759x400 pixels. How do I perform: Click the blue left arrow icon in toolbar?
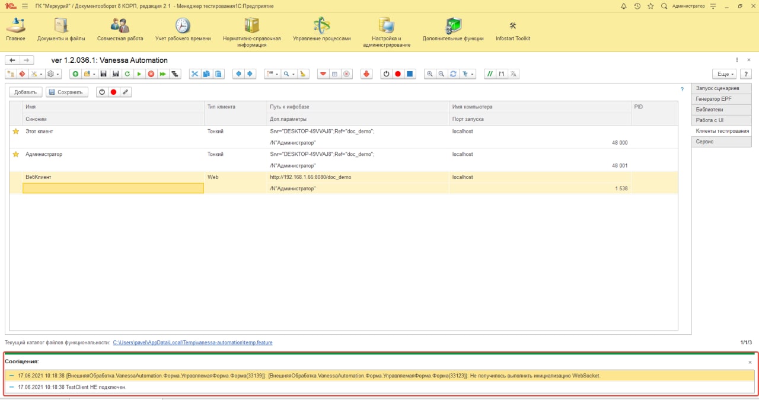pyautogui.click(x=238, y=74)
